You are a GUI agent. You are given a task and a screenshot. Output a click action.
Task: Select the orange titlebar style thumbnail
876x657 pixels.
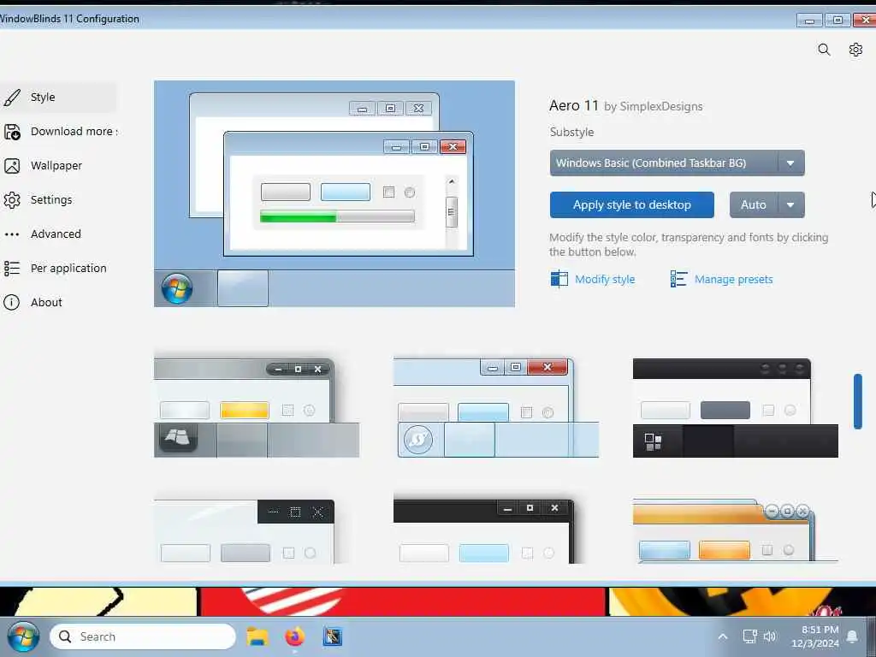pyautogui.click(x=735, y=531)
